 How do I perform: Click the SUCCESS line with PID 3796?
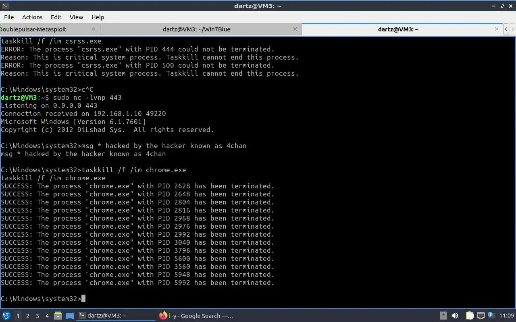click(137, 250)
